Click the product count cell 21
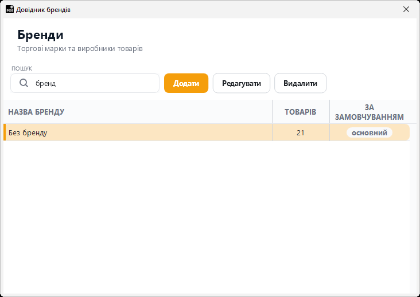This screenshot has width=420, height=297. pyautogui.click(x=301, y=132)
